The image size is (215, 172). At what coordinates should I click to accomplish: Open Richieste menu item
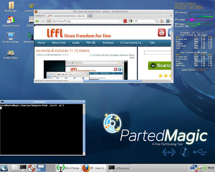coord(108,43)
